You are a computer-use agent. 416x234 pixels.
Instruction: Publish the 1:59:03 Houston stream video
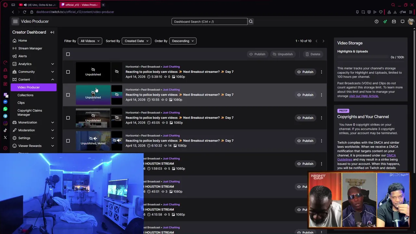click(305, 164)
